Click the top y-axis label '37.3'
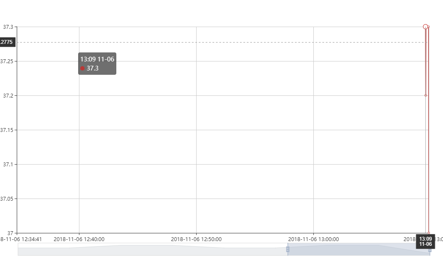Viewport: 443px width, 263px height. tap(8, 27)
